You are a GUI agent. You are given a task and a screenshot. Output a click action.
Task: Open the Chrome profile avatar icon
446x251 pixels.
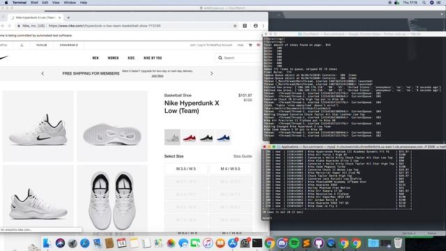pos(256,26)
